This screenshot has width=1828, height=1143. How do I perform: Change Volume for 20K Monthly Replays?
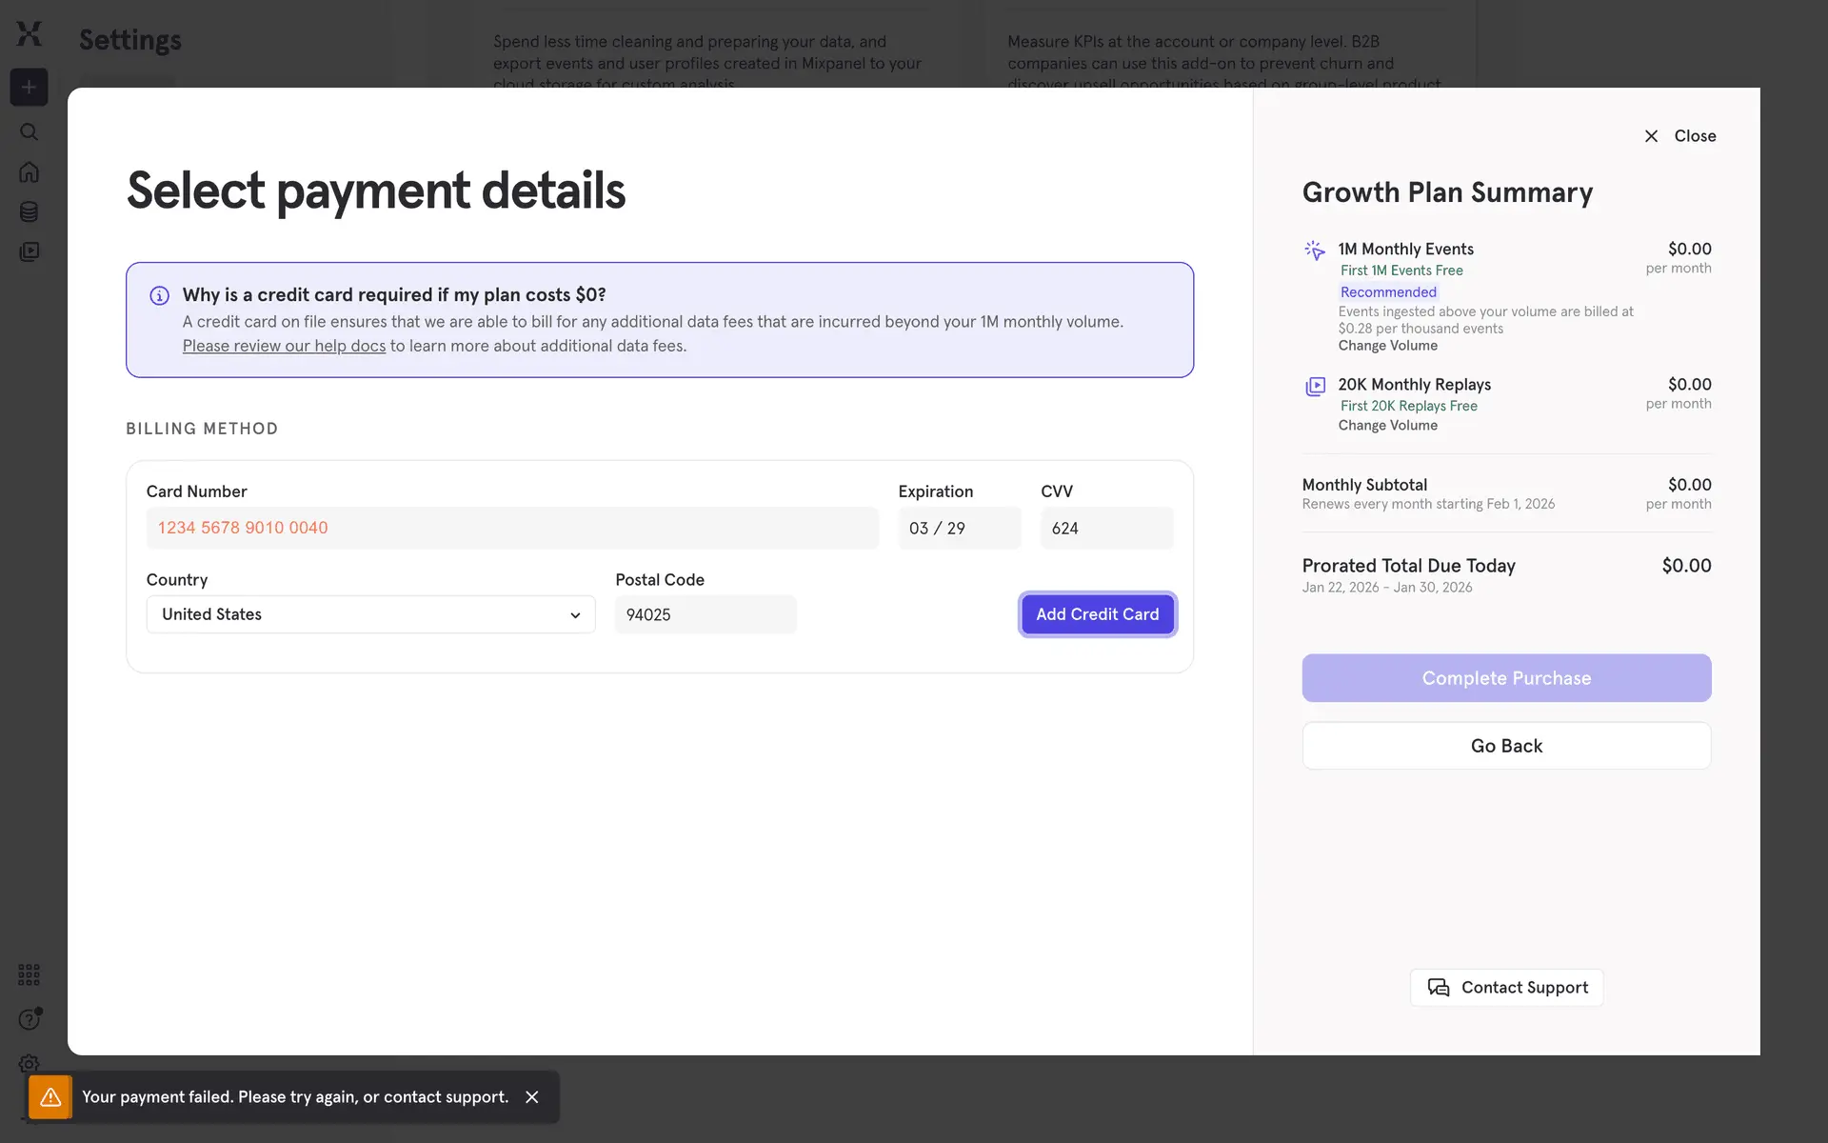point(1387,426)
